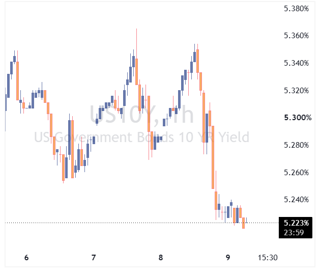Select date marker 9 on time axis
Screen dimensions: 320x274
(x=228, y=258)
